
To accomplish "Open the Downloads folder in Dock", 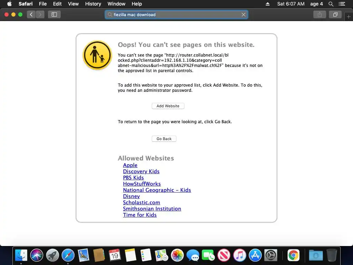I will [316, 255].
